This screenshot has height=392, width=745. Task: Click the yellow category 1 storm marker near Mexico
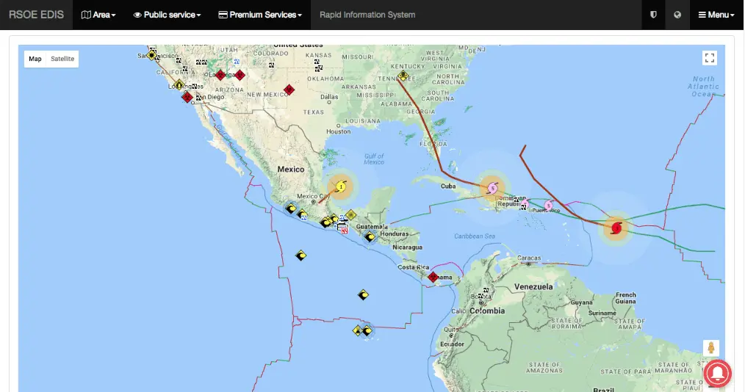pyautogui.click(x=341, y=186)
